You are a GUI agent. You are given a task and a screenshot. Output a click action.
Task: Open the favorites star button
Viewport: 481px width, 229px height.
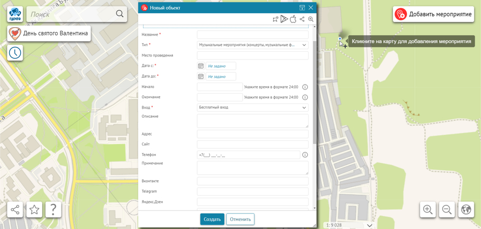click(34, 209)
